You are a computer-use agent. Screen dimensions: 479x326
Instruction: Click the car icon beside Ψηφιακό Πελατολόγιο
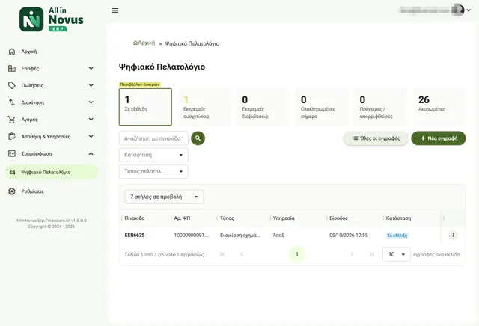coord(12,172)
